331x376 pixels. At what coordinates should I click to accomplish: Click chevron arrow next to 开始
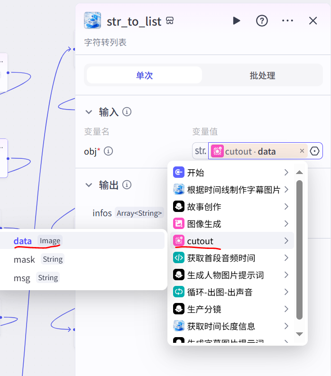pos(286,173)
